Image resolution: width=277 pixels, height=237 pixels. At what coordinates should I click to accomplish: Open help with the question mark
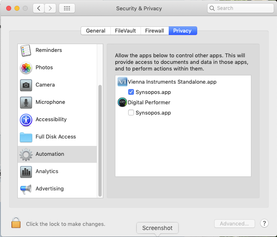(x=264, y=223)
